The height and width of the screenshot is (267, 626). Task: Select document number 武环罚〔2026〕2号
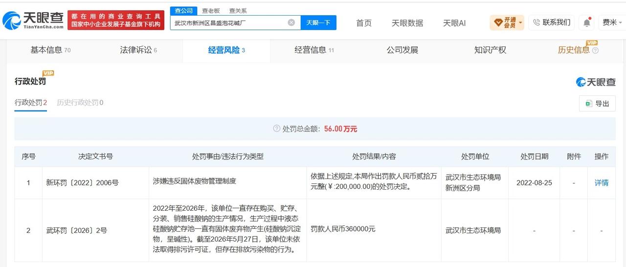point(76,230)
